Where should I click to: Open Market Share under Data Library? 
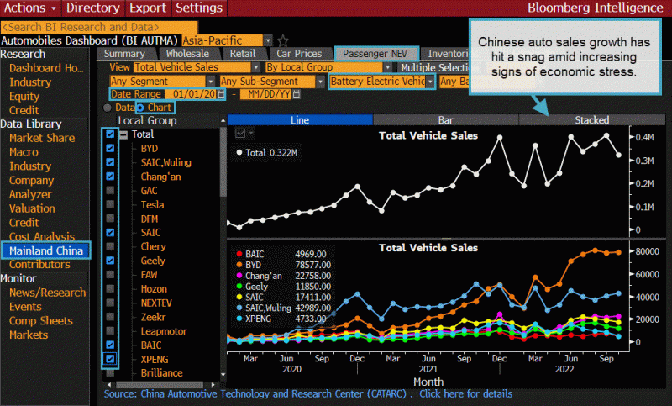(42, 138)
